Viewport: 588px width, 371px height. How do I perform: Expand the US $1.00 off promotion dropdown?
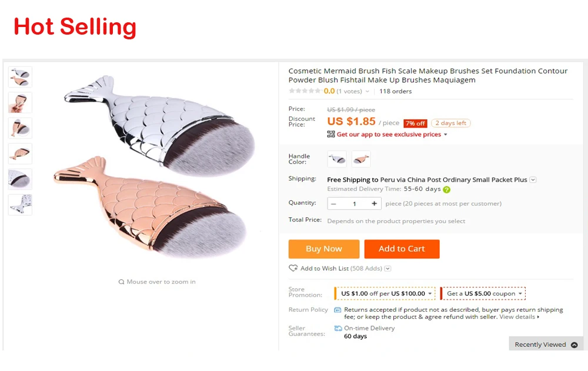[430, 294]
